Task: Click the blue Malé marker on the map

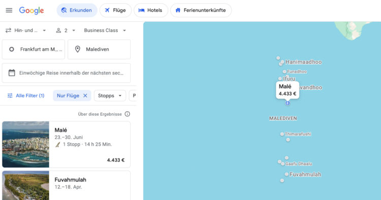Action: pyautogui.click(x=288, y=103)
